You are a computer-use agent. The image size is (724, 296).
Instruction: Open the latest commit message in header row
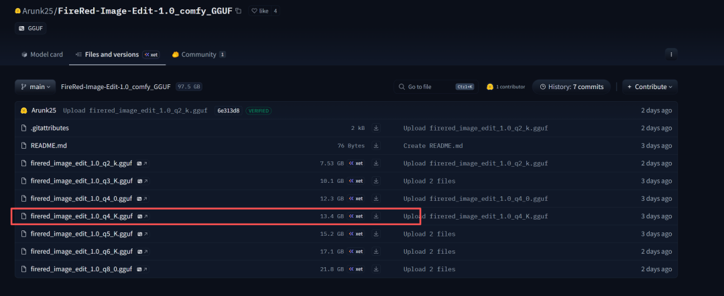tap(135, 110)
